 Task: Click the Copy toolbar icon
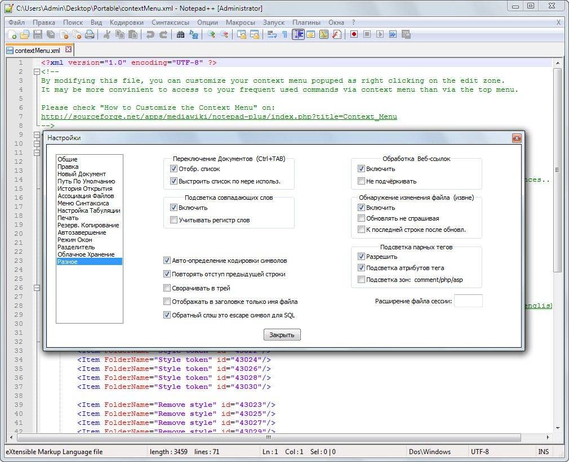[x=120, y=34]
